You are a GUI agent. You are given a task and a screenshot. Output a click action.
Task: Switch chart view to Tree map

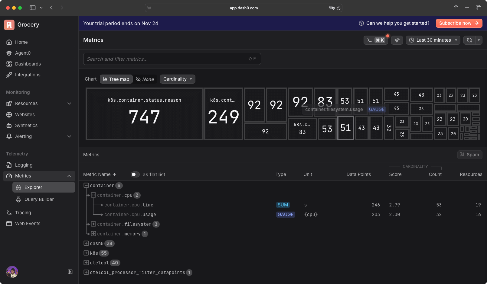116,79
